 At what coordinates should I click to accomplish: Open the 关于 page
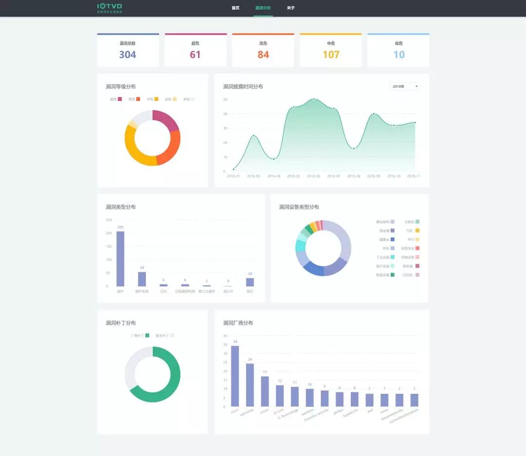pos(291,8)
